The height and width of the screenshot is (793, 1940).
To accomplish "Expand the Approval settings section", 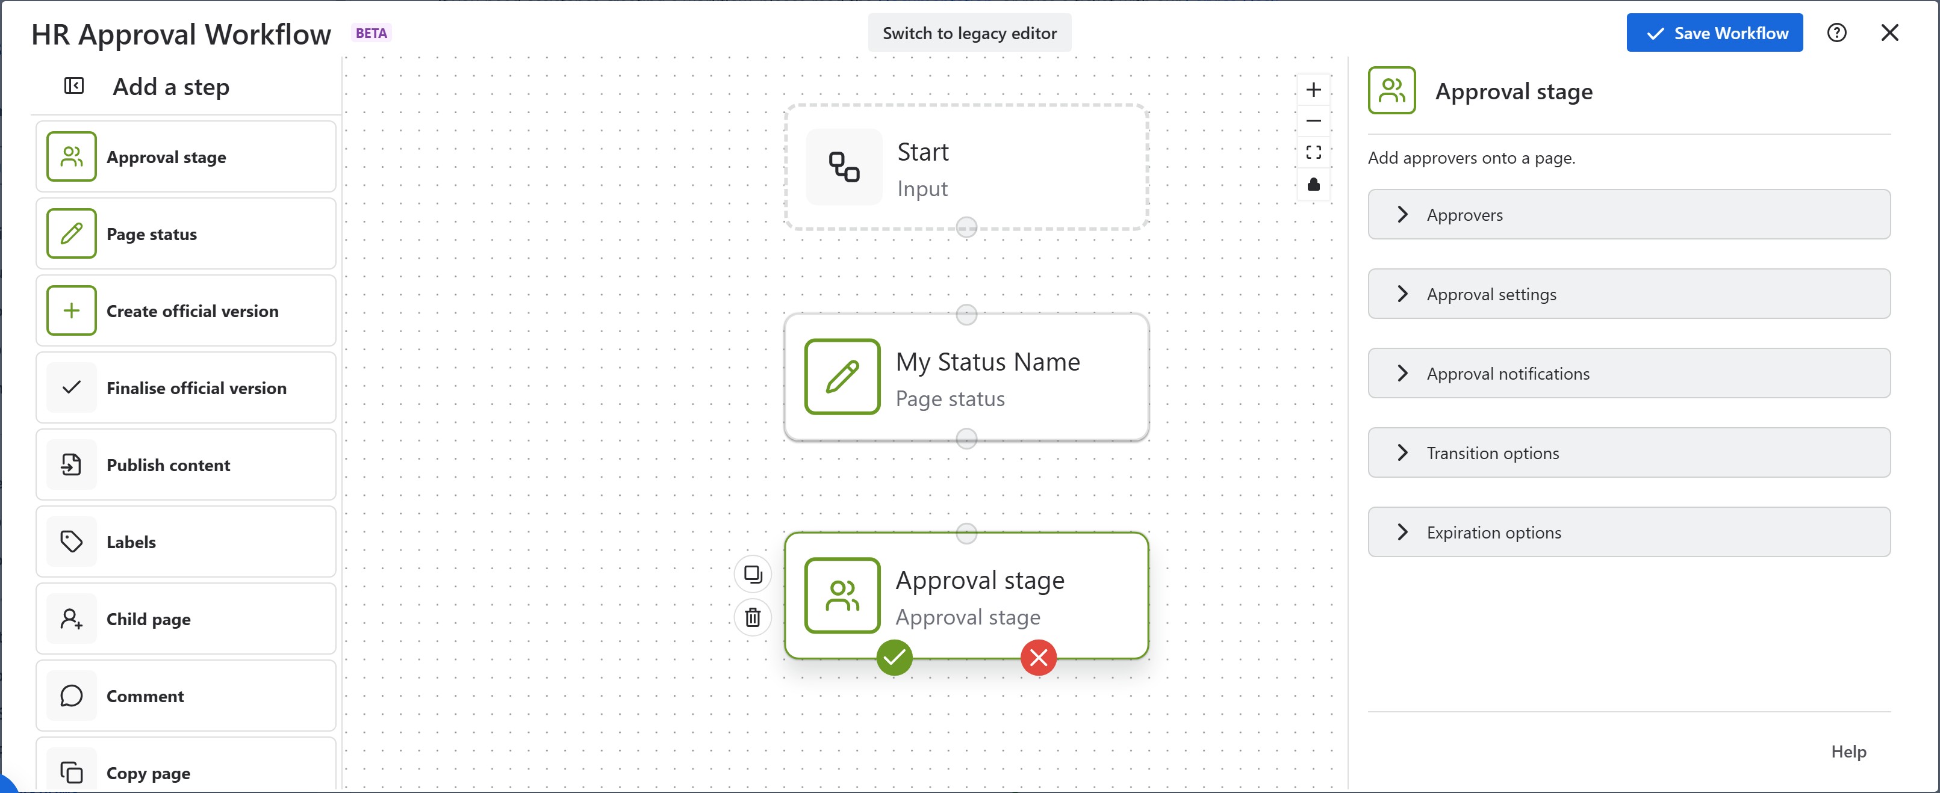I will tap(1628, 294).
